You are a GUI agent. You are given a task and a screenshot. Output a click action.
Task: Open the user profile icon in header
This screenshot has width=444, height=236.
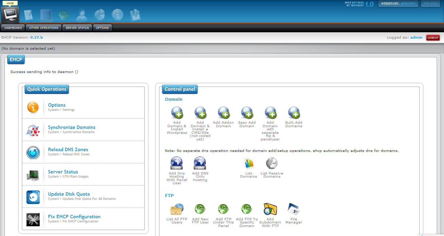[82, 15]
